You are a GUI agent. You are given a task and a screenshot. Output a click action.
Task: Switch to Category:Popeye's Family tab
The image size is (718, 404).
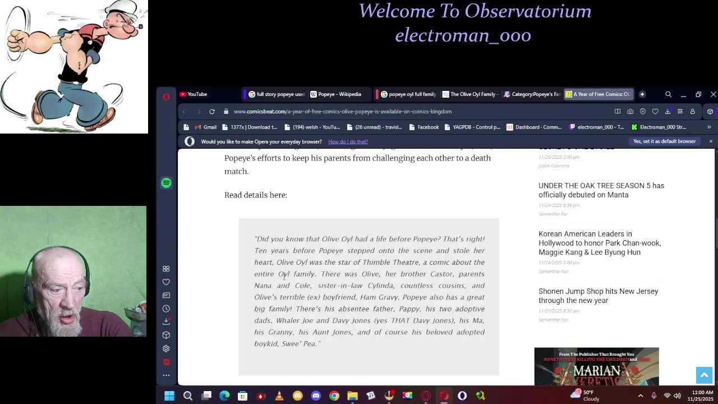point(532,94)
